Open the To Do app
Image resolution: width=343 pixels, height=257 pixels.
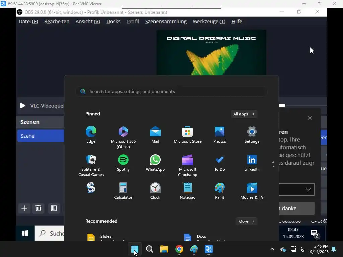coord(220,163)
